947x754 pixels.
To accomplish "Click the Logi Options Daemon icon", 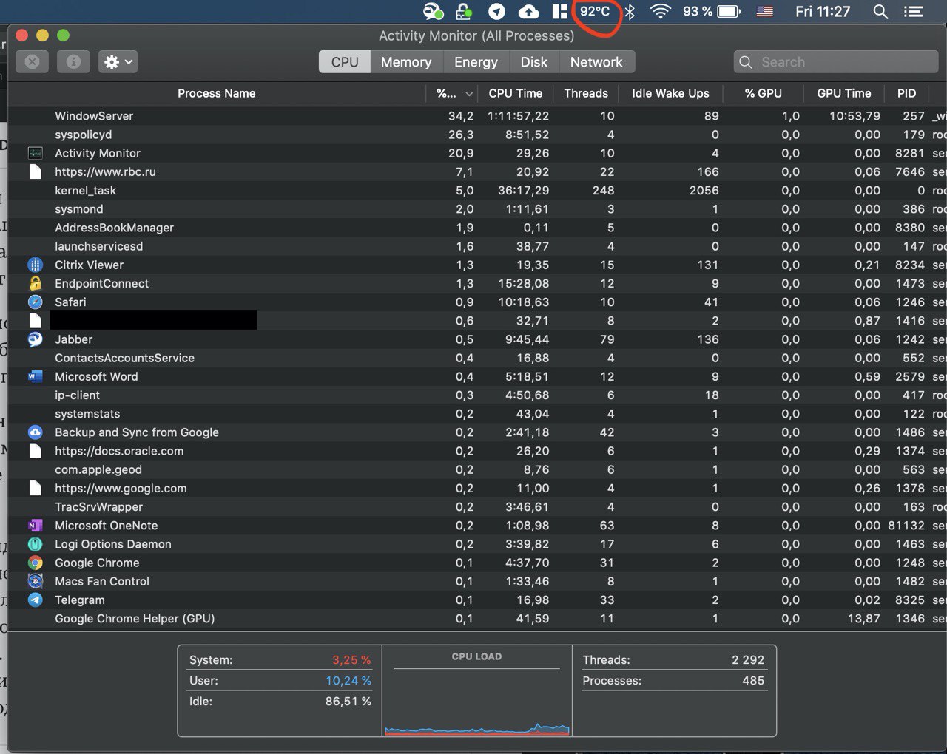I will click(35, 544).
